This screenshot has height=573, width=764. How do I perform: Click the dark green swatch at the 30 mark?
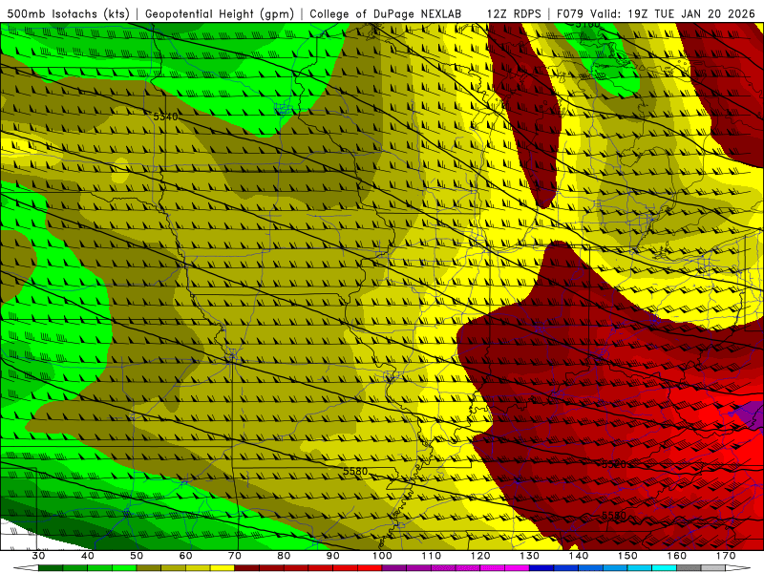[x=51, y=568]
